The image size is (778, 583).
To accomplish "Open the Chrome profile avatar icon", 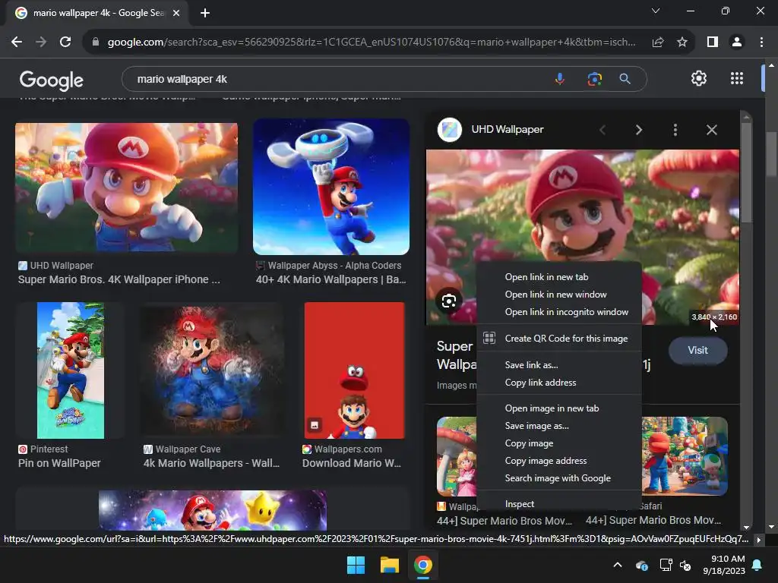I will coord(737,43).
